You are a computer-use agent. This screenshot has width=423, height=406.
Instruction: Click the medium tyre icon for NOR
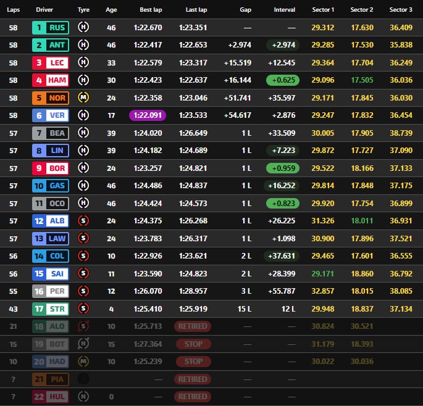[x=84, y=97]
